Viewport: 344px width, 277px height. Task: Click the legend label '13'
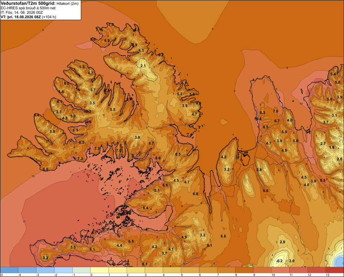[x=327, y=275]
